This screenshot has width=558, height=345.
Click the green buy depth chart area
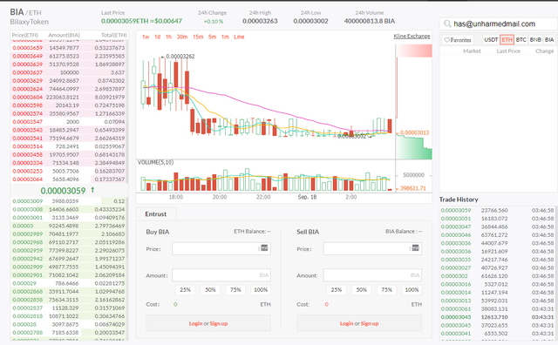tap(414, 148)
